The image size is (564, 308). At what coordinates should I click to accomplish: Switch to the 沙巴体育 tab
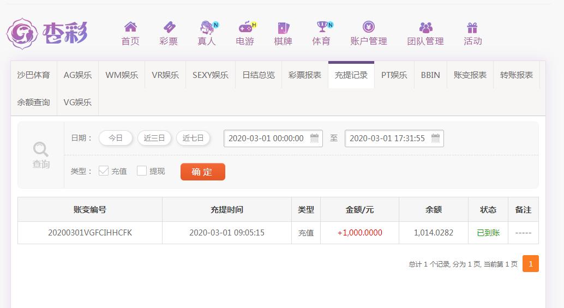tap(33, 75)
